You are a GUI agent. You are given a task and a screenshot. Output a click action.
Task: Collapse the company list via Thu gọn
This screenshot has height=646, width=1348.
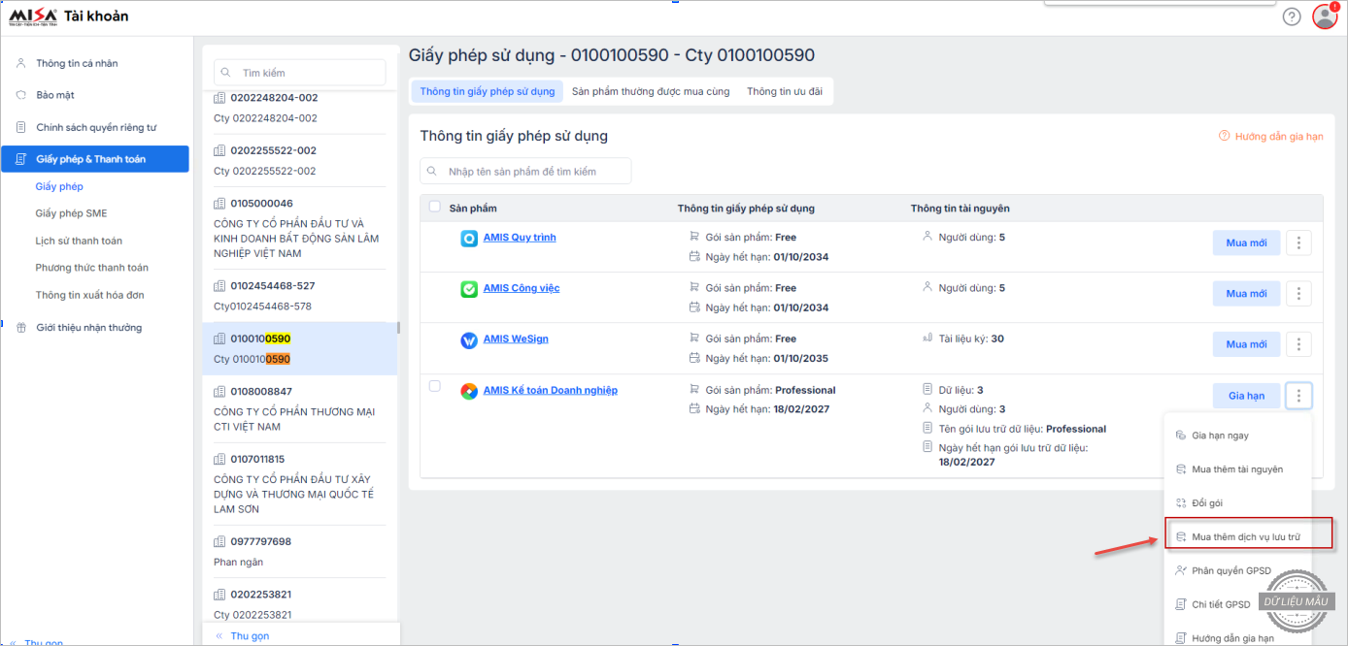249,636
